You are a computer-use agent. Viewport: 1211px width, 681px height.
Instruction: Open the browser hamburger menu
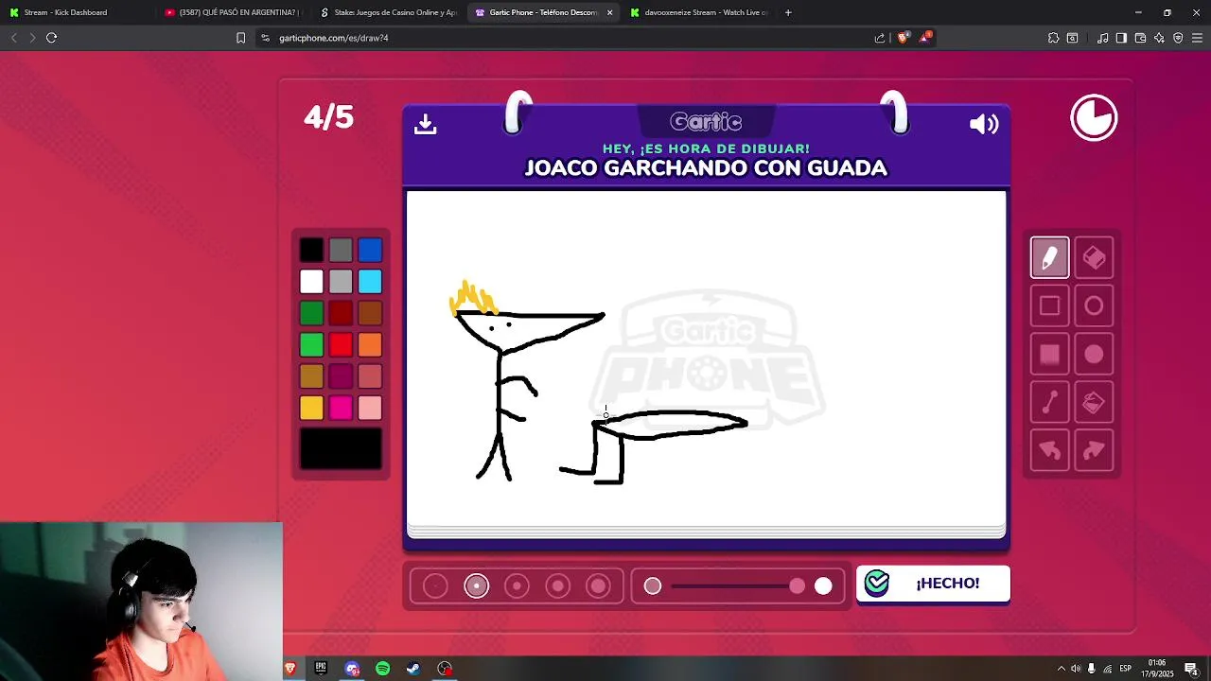1197,38
